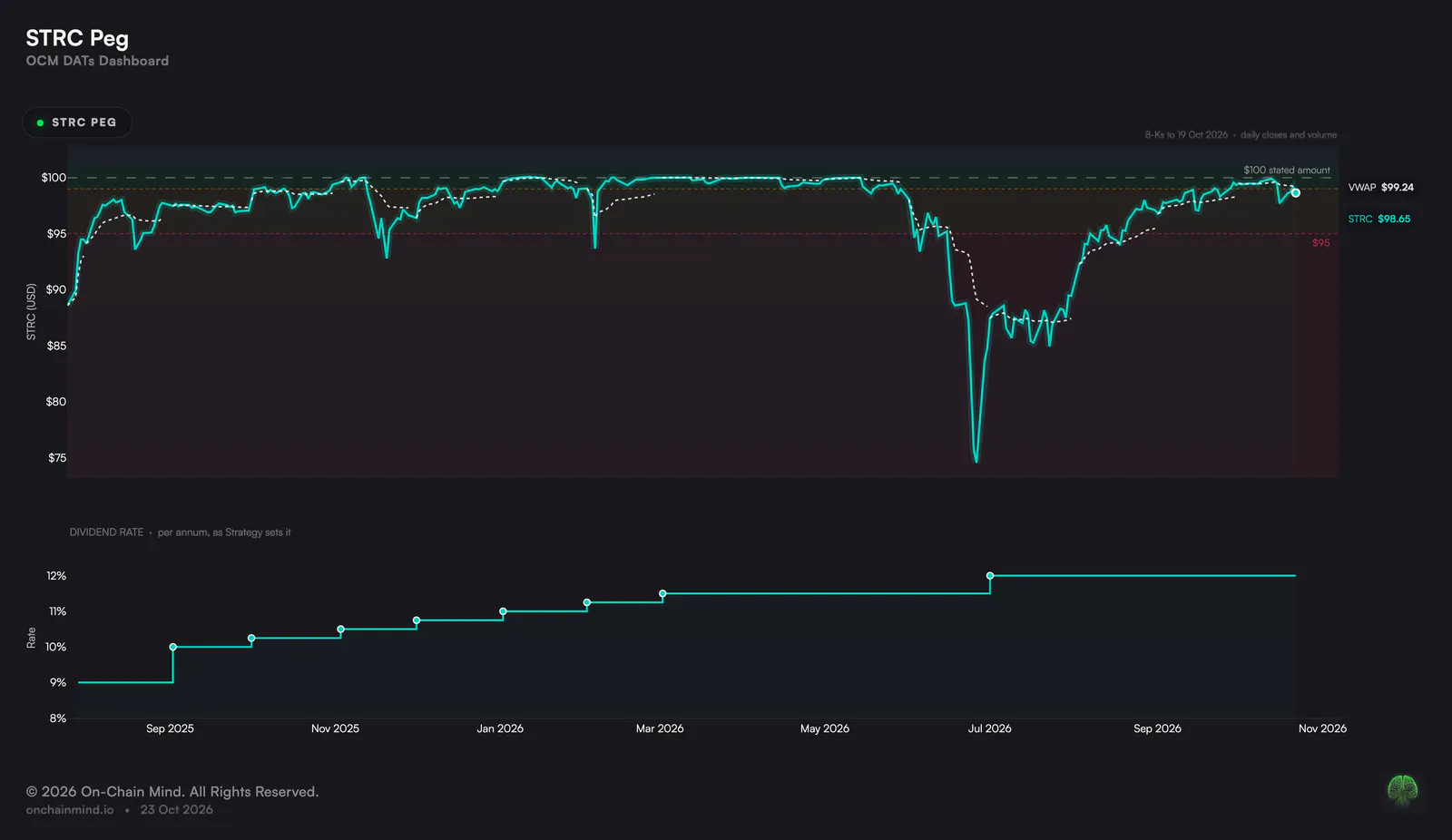Click the red "$95" threshold line label

click(1320, 243)
